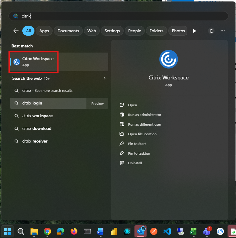Open Microsoft Edge from the taskbar
236x238 pixels.
tap(61, 231)
